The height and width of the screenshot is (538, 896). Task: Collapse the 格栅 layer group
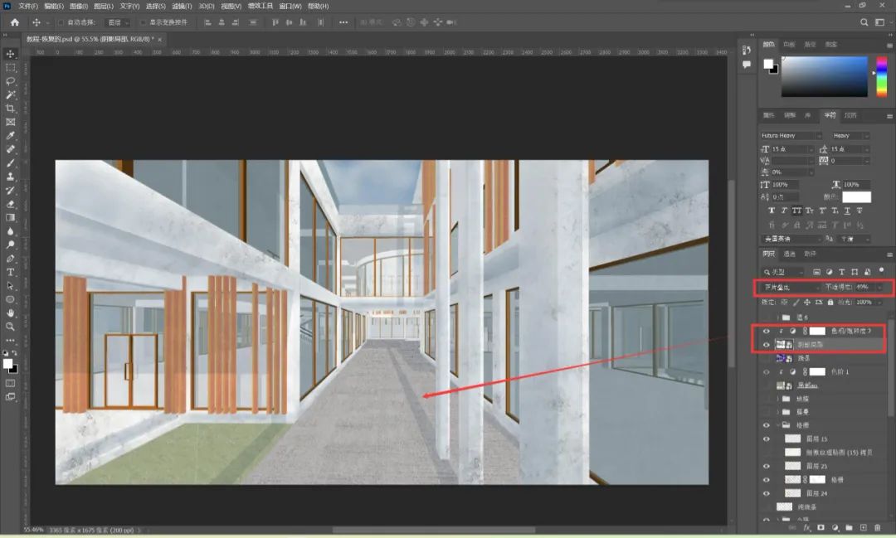click(777, 425)
